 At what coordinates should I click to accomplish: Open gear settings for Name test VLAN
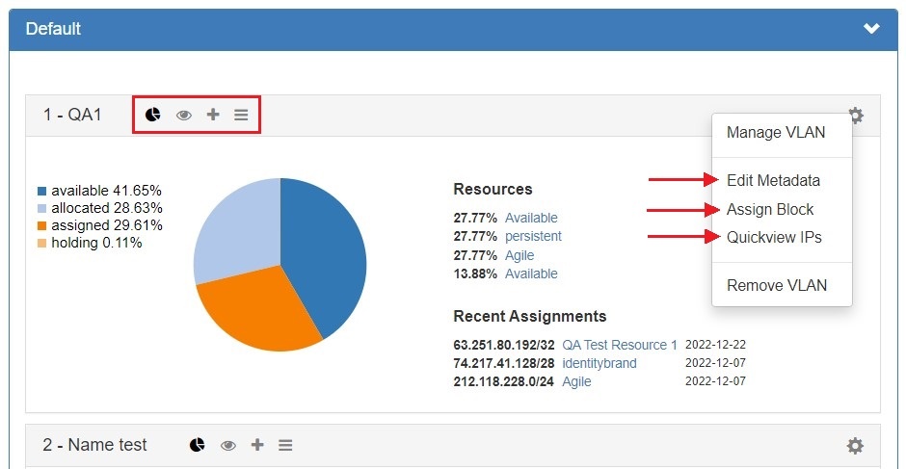click(x=855, y=446)
